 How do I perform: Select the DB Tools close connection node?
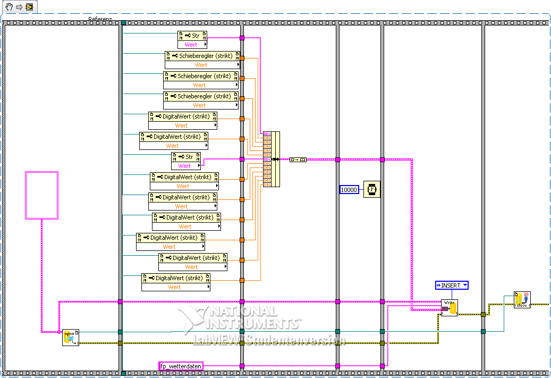tap(522, 300)
